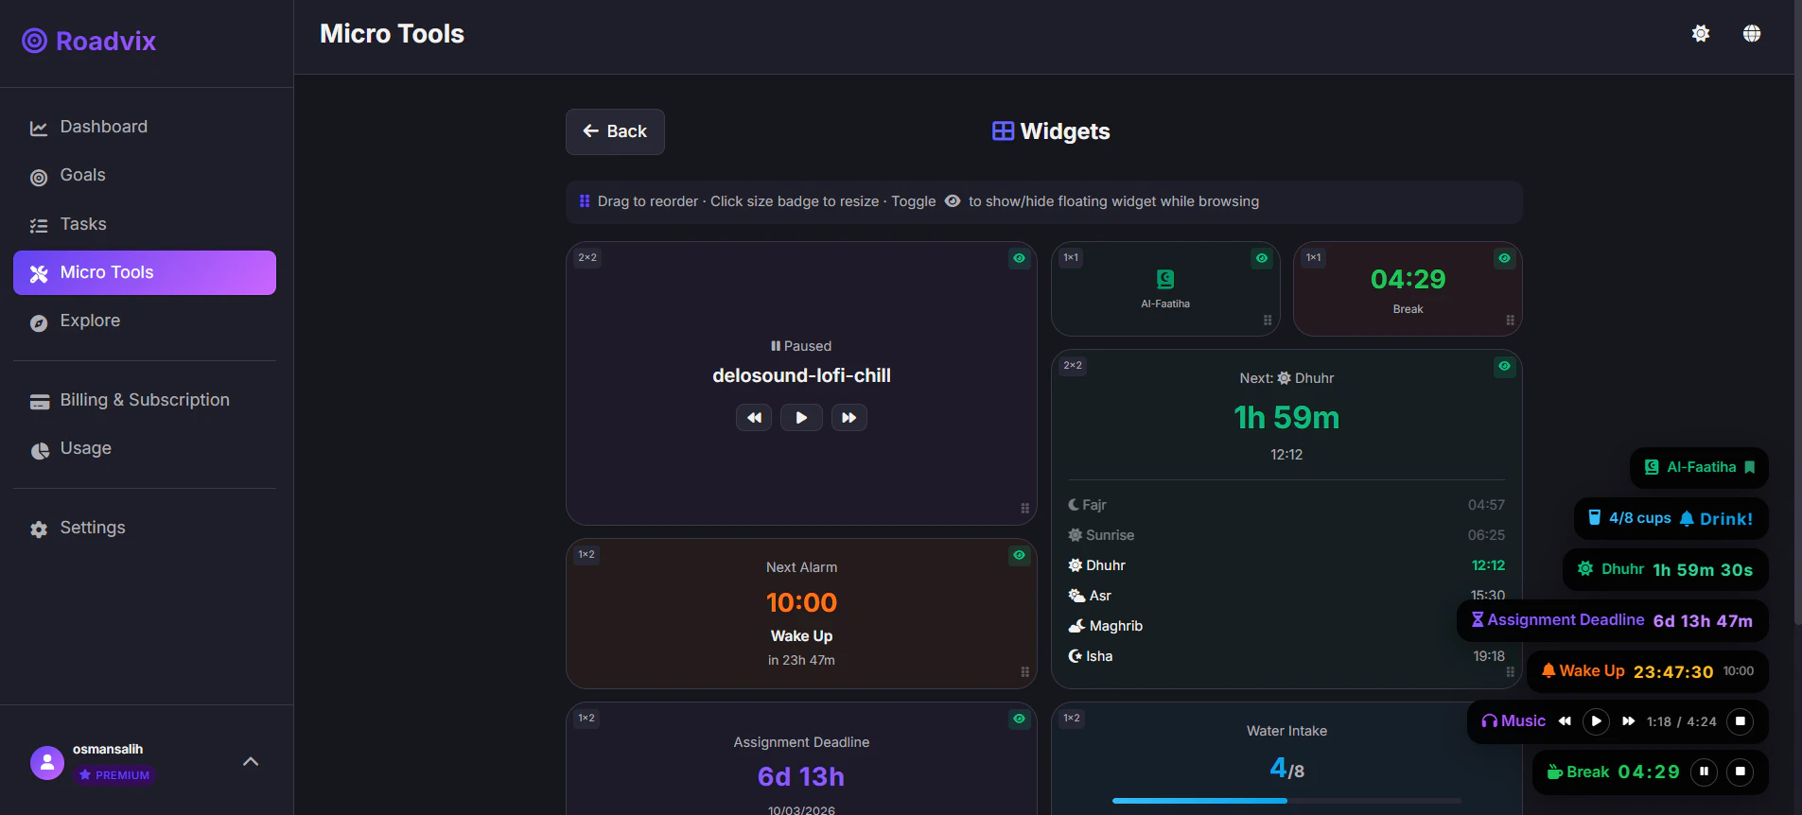Click the Back button
The width and height of the screenshot is (1802, 815).
click(615, 131)
